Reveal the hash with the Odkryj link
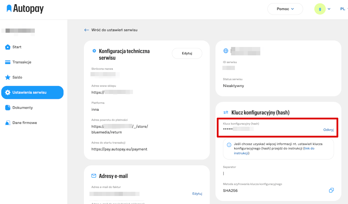348x204 pixels. [328, 130]
